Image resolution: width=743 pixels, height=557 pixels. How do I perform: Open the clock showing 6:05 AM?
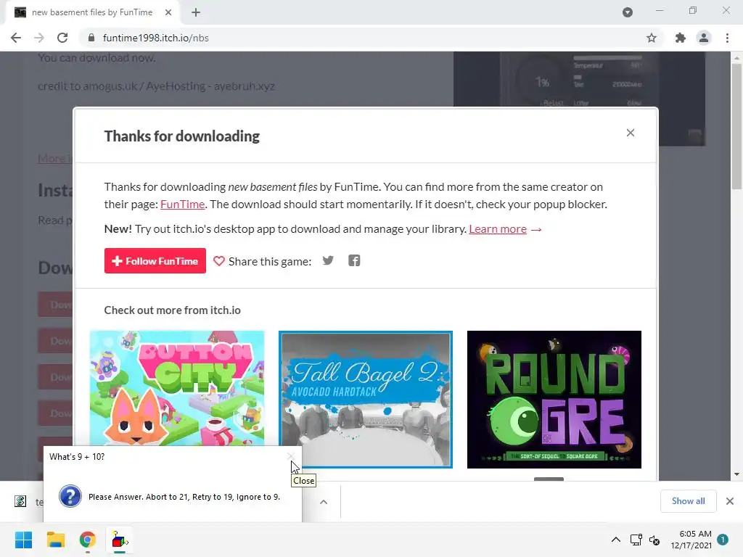click(691, 540)
